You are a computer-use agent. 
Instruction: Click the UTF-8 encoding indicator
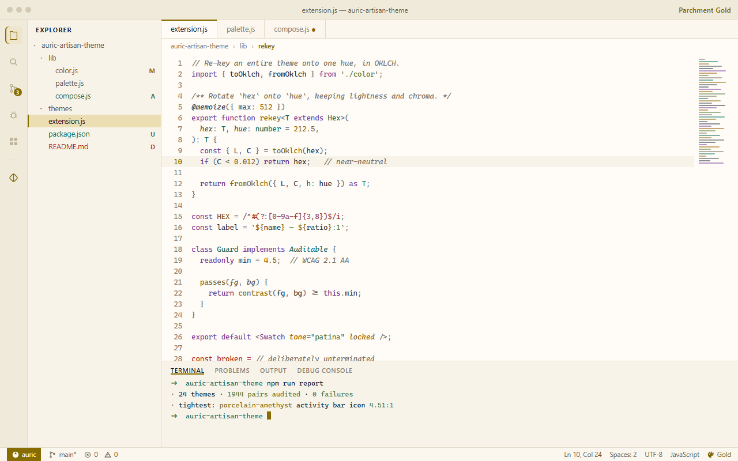(653, 455)
